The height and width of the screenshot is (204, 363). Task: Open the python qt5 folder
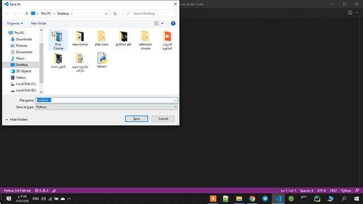click(x=124, y=39)
